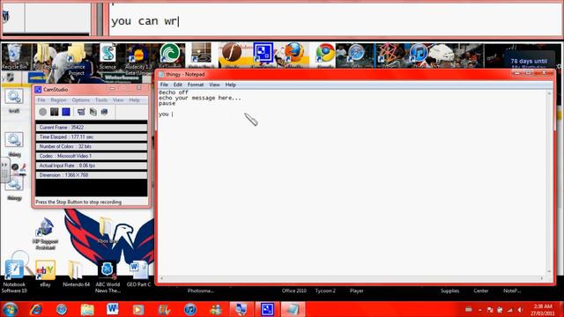Open Internet Explorer from taskbar
The image size is (564, 317).
[36, 309]
